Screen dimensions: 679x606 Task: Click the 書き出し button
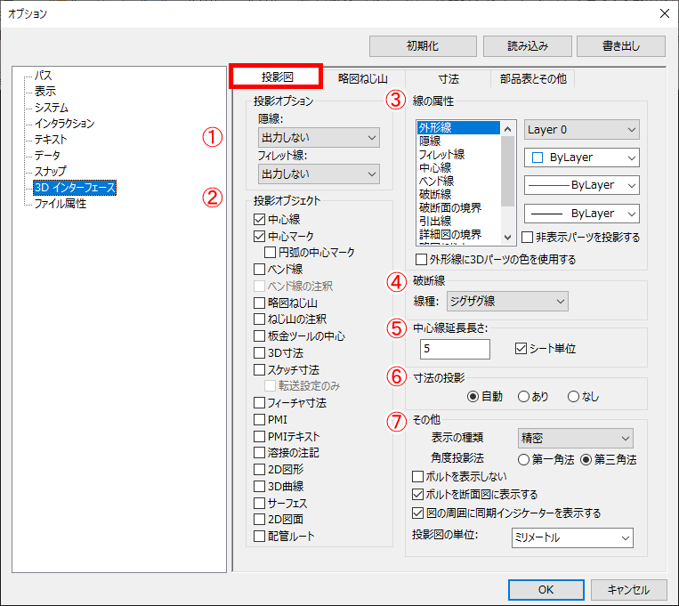pos(620,44)
